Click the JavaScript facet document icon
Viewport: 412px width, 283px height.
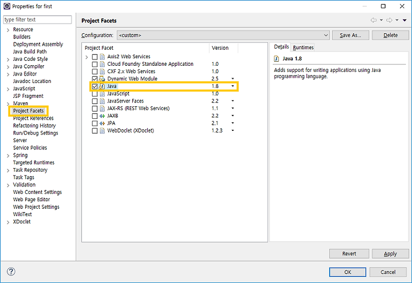(x=102, y=94)
